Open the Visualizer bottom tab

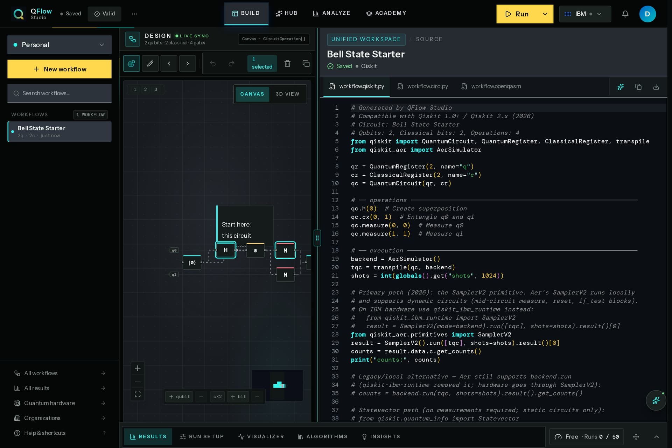(261, 437)
